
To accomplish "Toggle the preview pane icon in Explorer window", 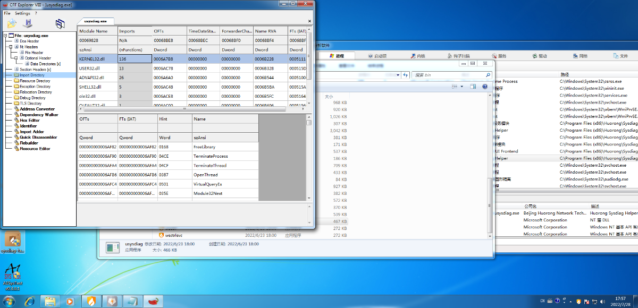I will (x=472, y=87).
